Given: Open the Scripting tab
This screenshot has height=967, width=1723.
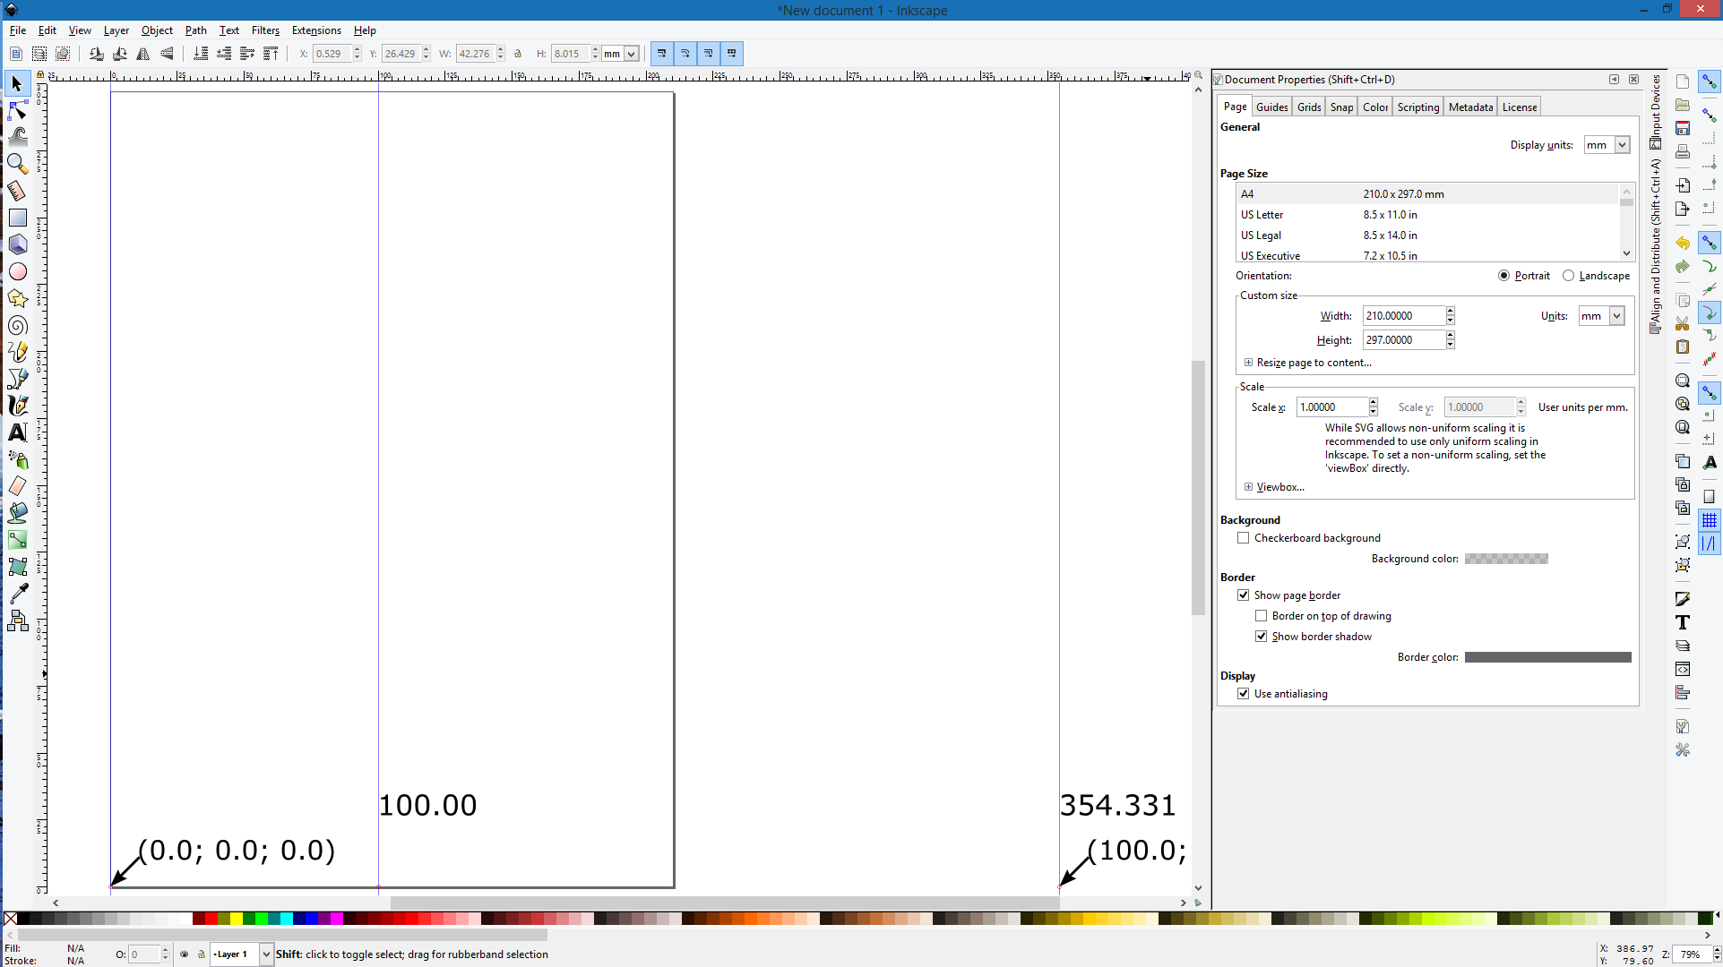Looking at the screenshot, I should [x=1417, y=107].
